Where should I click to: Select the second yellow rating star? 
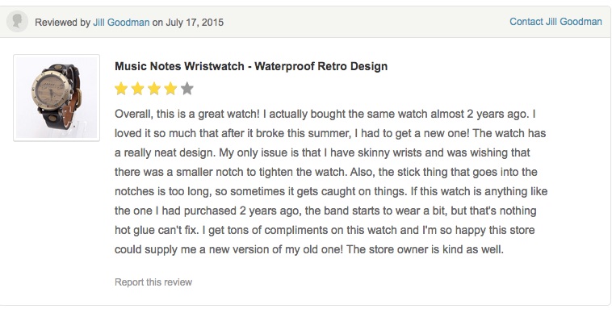[x=138, y=89]
